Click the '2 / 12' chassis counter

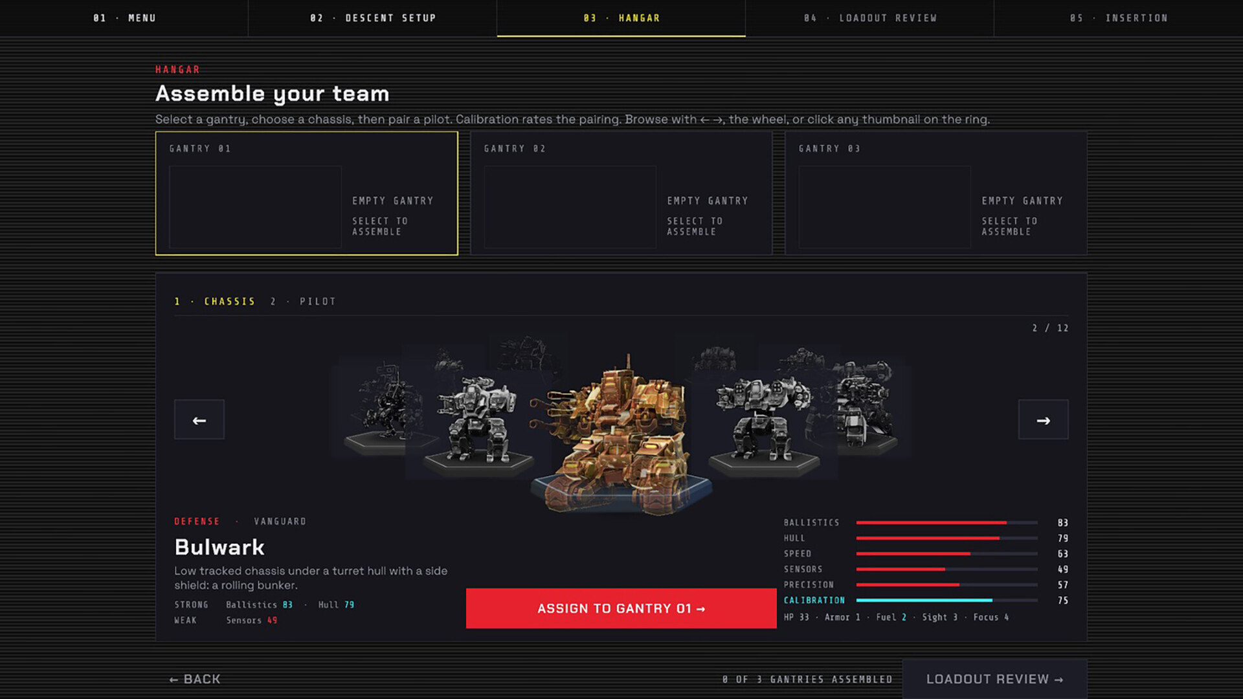tap(1050, 328)
